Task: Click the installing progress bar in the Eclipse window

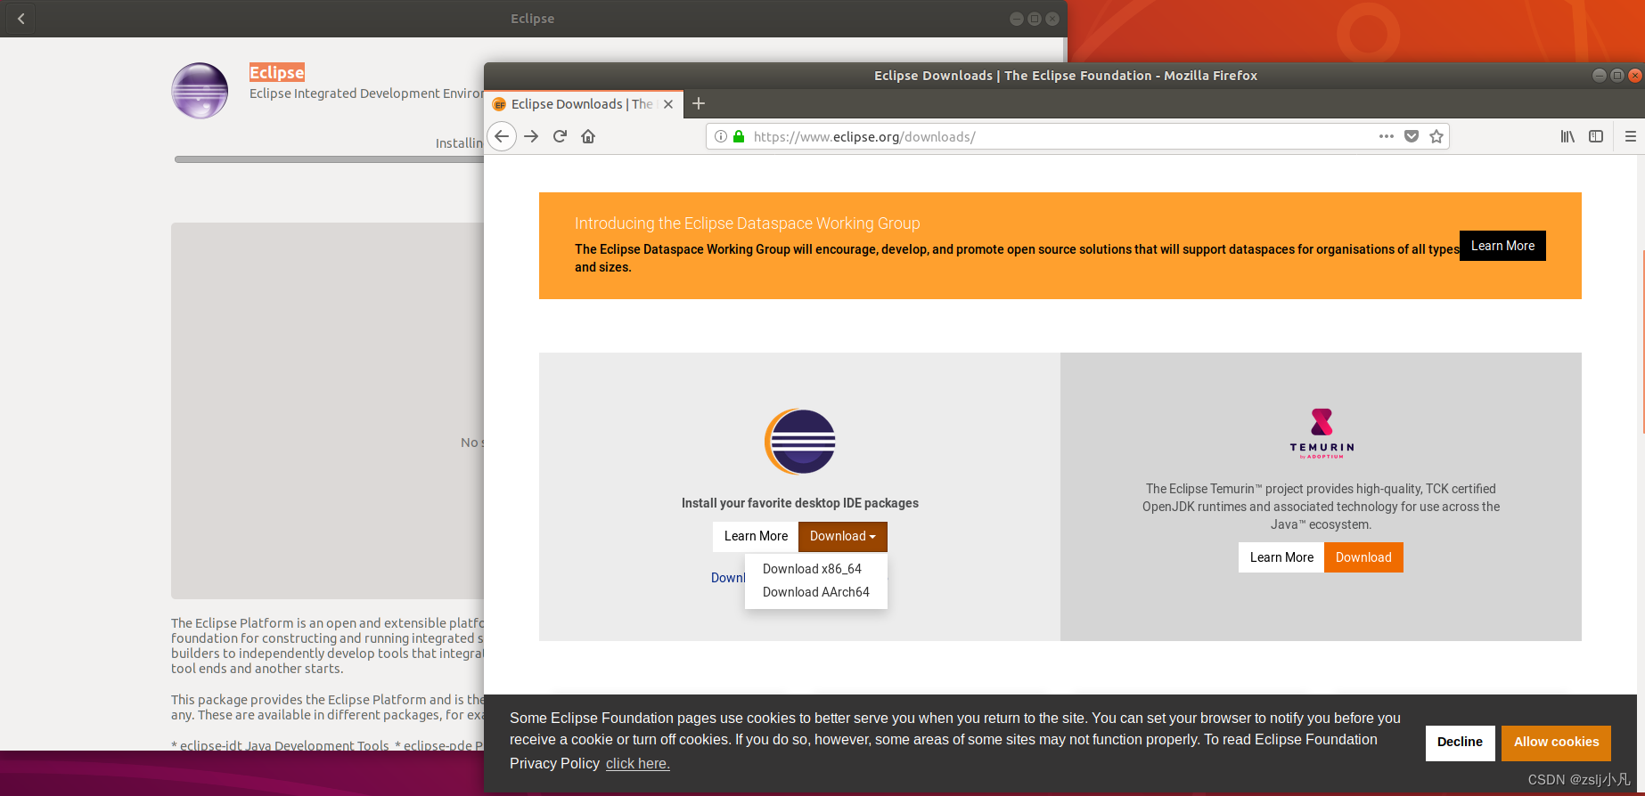Action: [x=330, y=159]
